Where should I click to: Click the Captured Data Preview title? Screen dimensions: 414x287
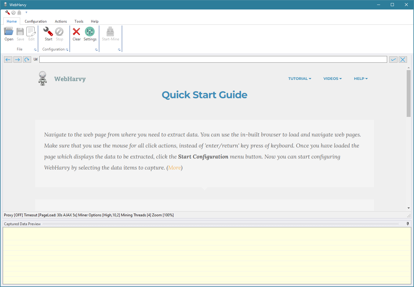click(x=22, y=224)
